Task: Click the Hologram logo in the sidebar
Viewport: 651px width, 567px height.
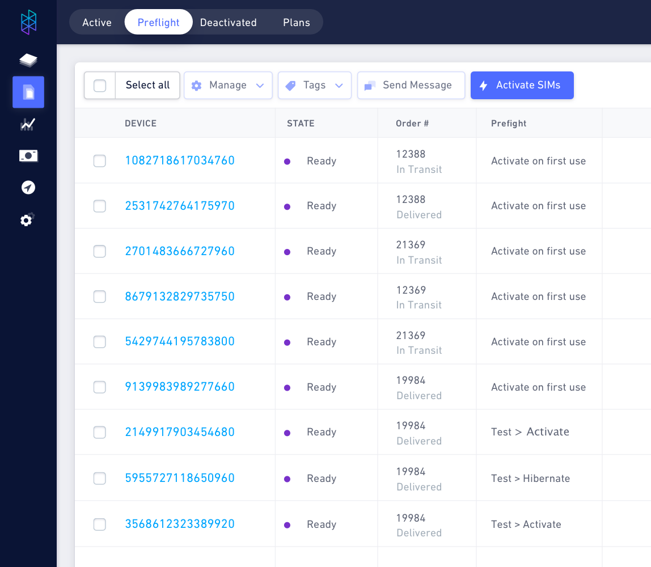Action: pyautogui.click(x=29, y=23)
